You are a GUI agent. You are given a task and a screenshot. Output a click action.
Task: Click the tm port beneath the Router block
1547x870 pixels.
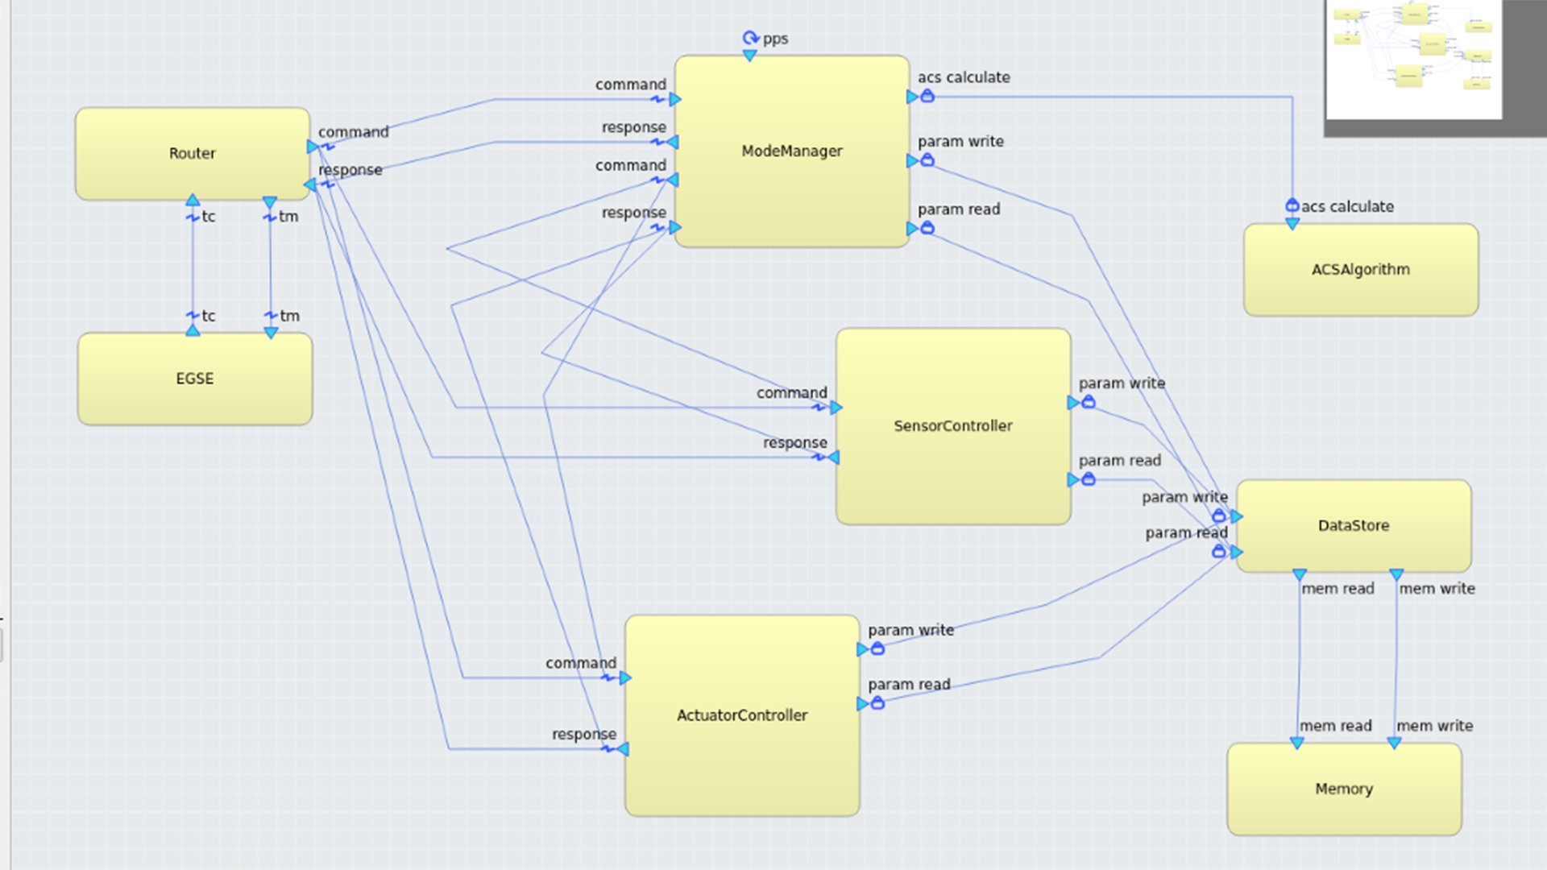coord(270,203)
